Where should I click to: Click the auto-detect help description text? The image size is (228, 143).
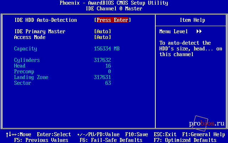coord(191,49)
